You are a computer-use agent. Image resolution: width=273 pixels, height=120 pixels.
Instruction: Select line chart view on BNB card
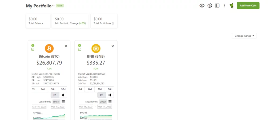click(x=102, y=95)
